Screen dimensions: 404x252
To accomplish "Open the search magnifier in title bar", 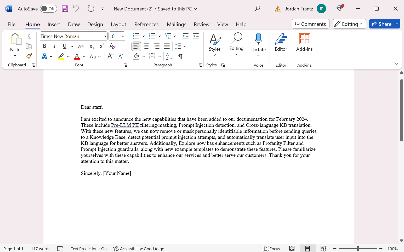I will (x=257, y=9).
